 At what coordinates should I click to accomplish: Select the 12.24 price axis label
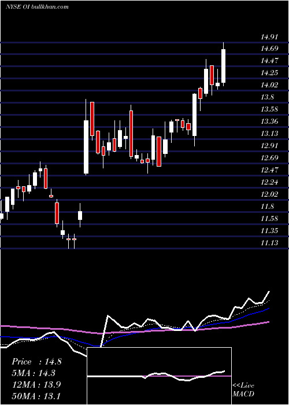[x=269, y=182]
